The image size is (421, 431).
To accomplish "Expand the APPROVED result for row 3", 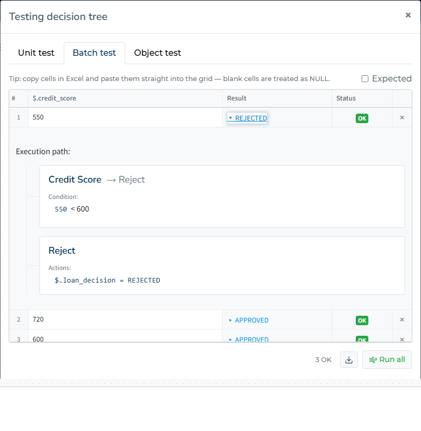I will click(x=249, y=339).
